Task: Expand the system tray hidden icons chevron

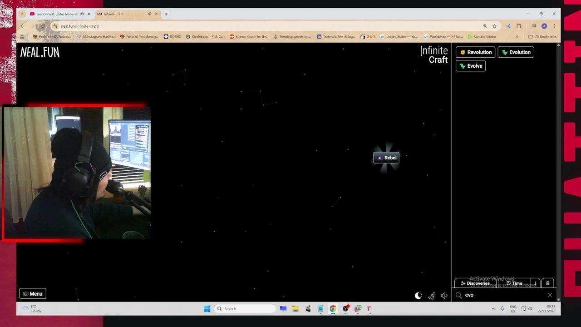Action: tap(493, 309)
